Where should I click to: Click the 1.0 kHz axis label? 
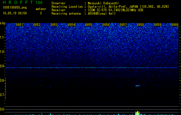pyautogui.click(x=2, y=52)
